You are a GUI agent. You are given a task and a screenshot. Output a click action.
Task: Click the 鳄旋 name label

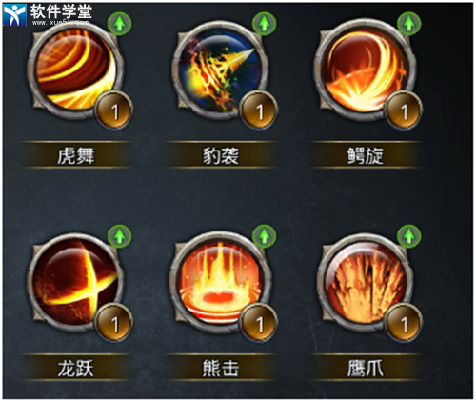point(366,155)
